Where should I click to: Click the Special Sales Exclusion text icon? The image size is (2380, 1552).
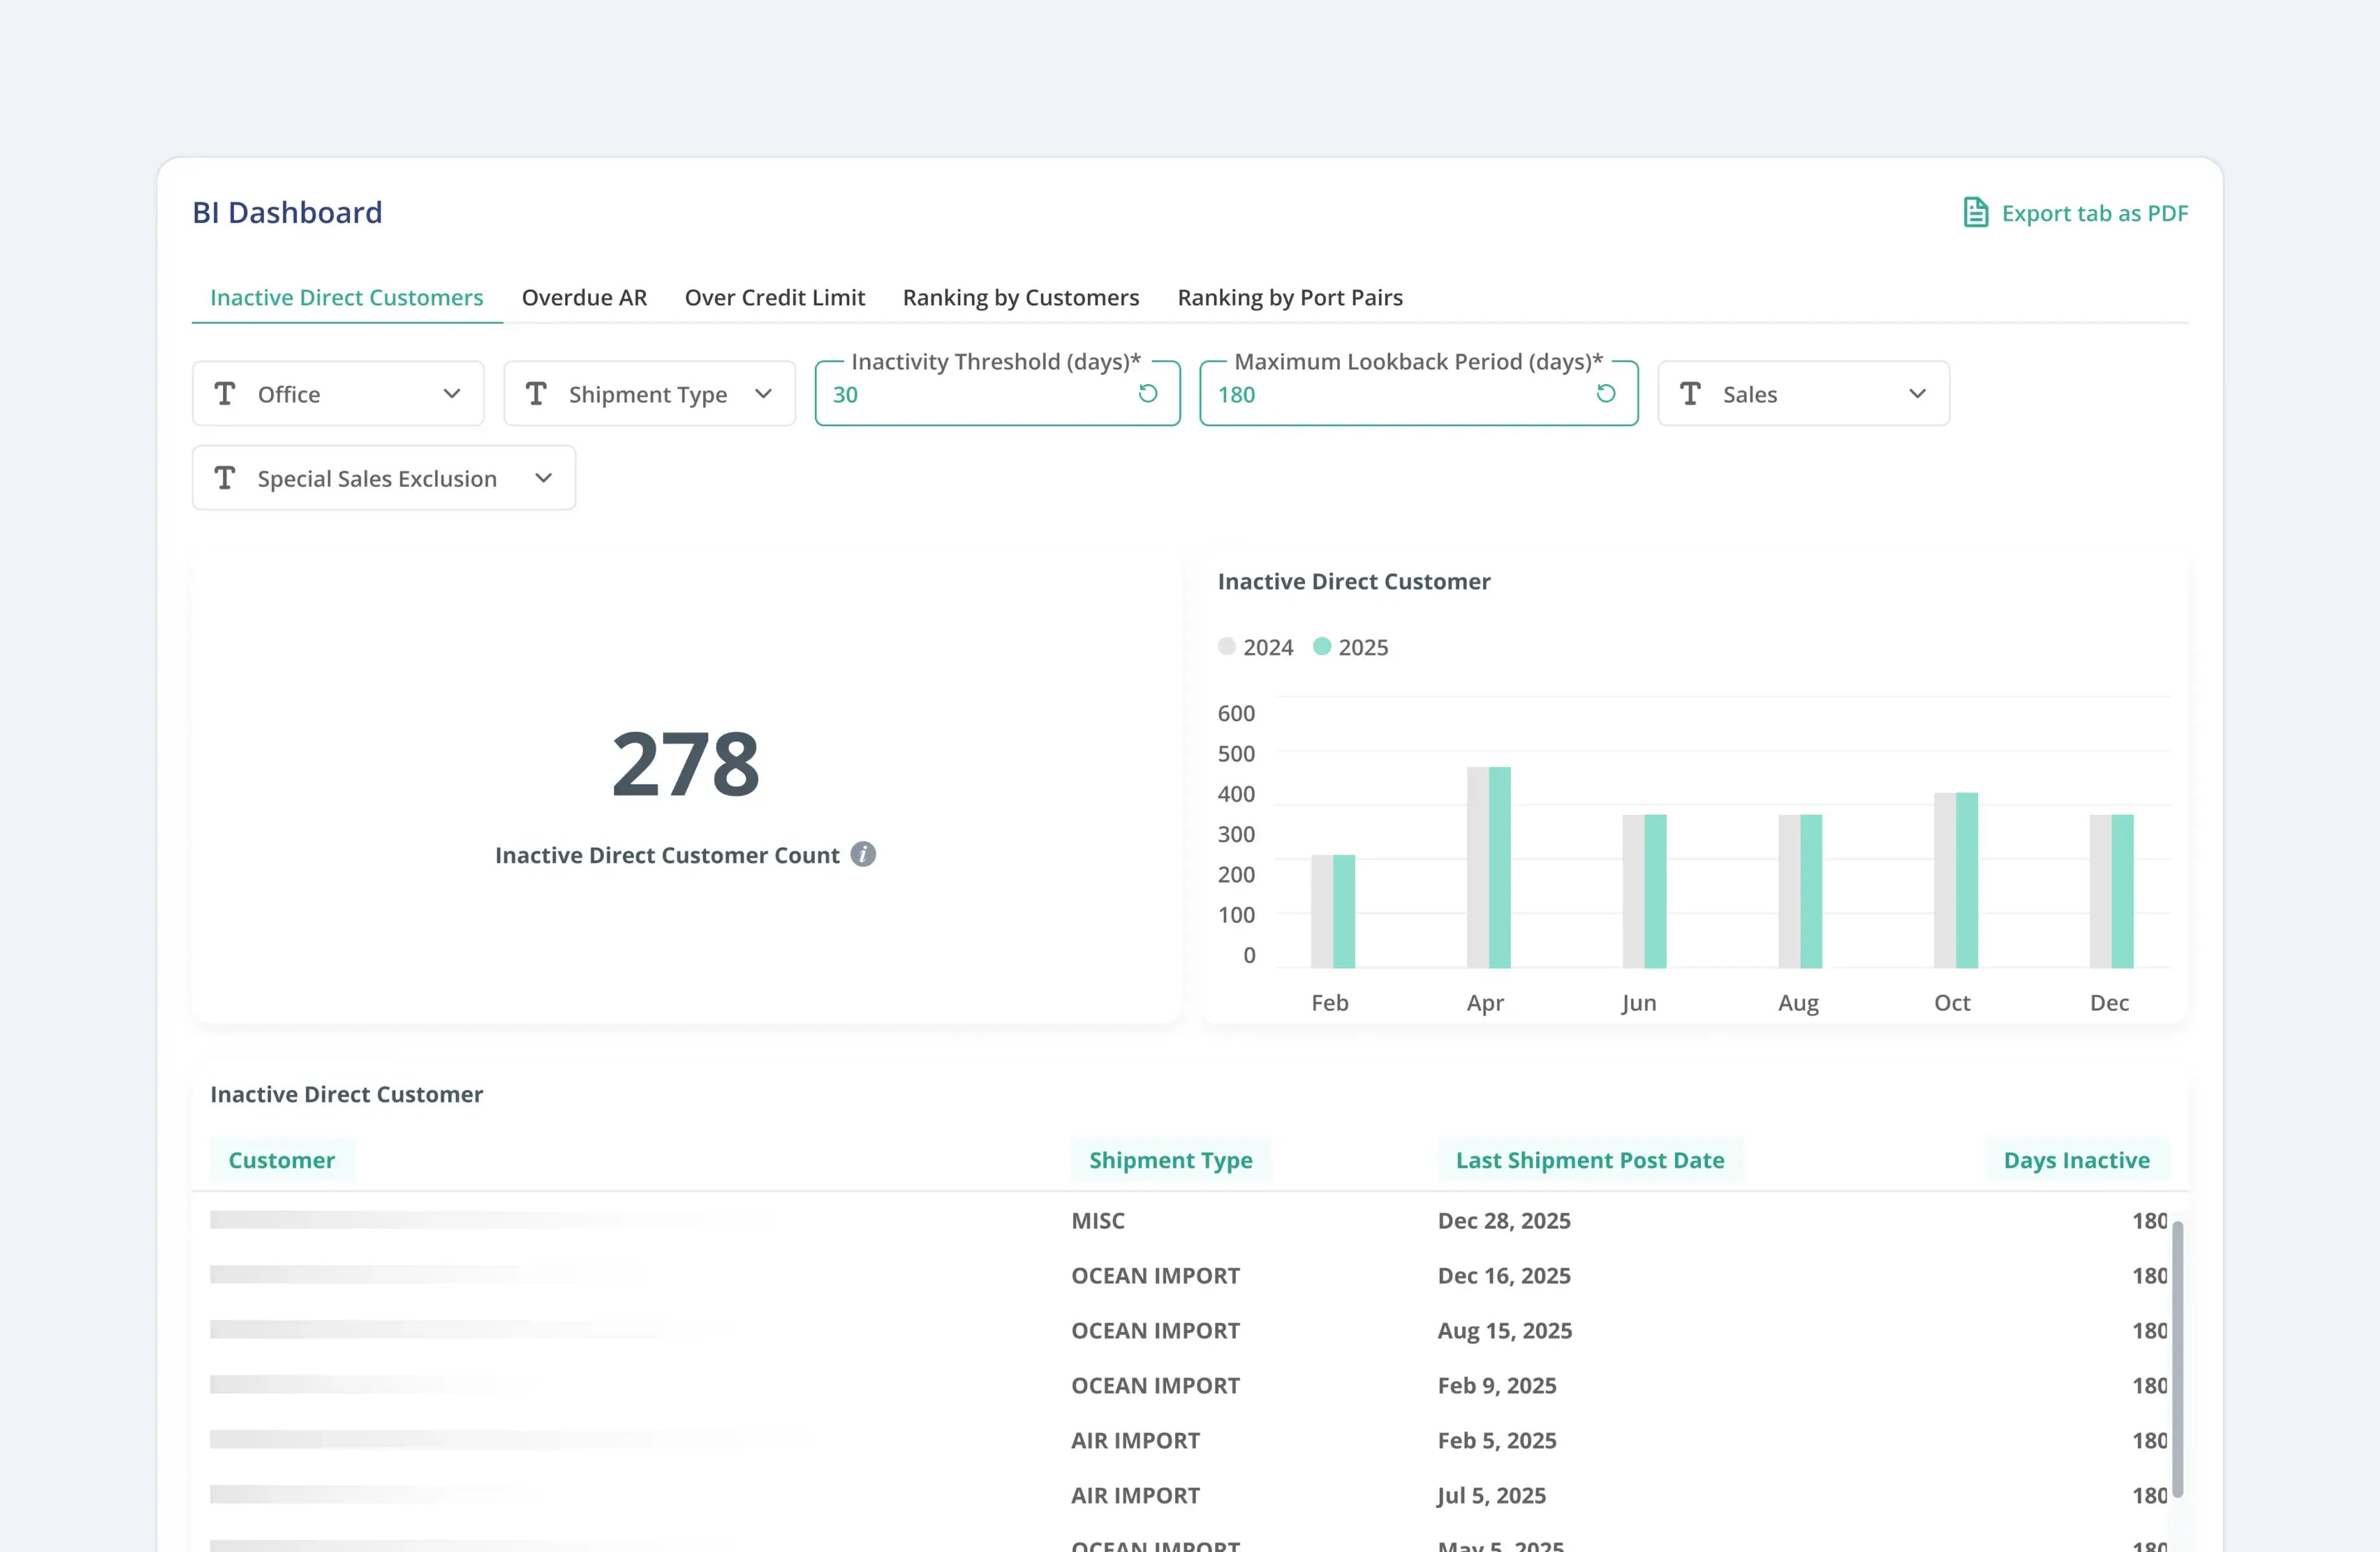click(225, 478)
